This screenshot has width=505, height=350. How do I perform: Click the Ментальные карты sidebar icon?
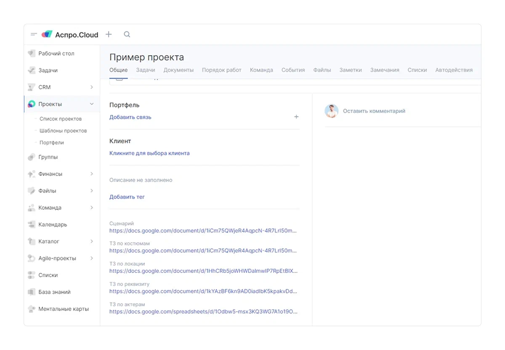[31, 309]
